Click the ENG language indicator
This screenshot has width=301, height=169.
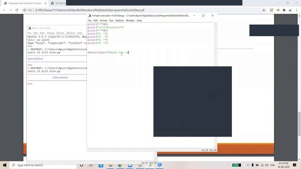click(x=273, y=165)
